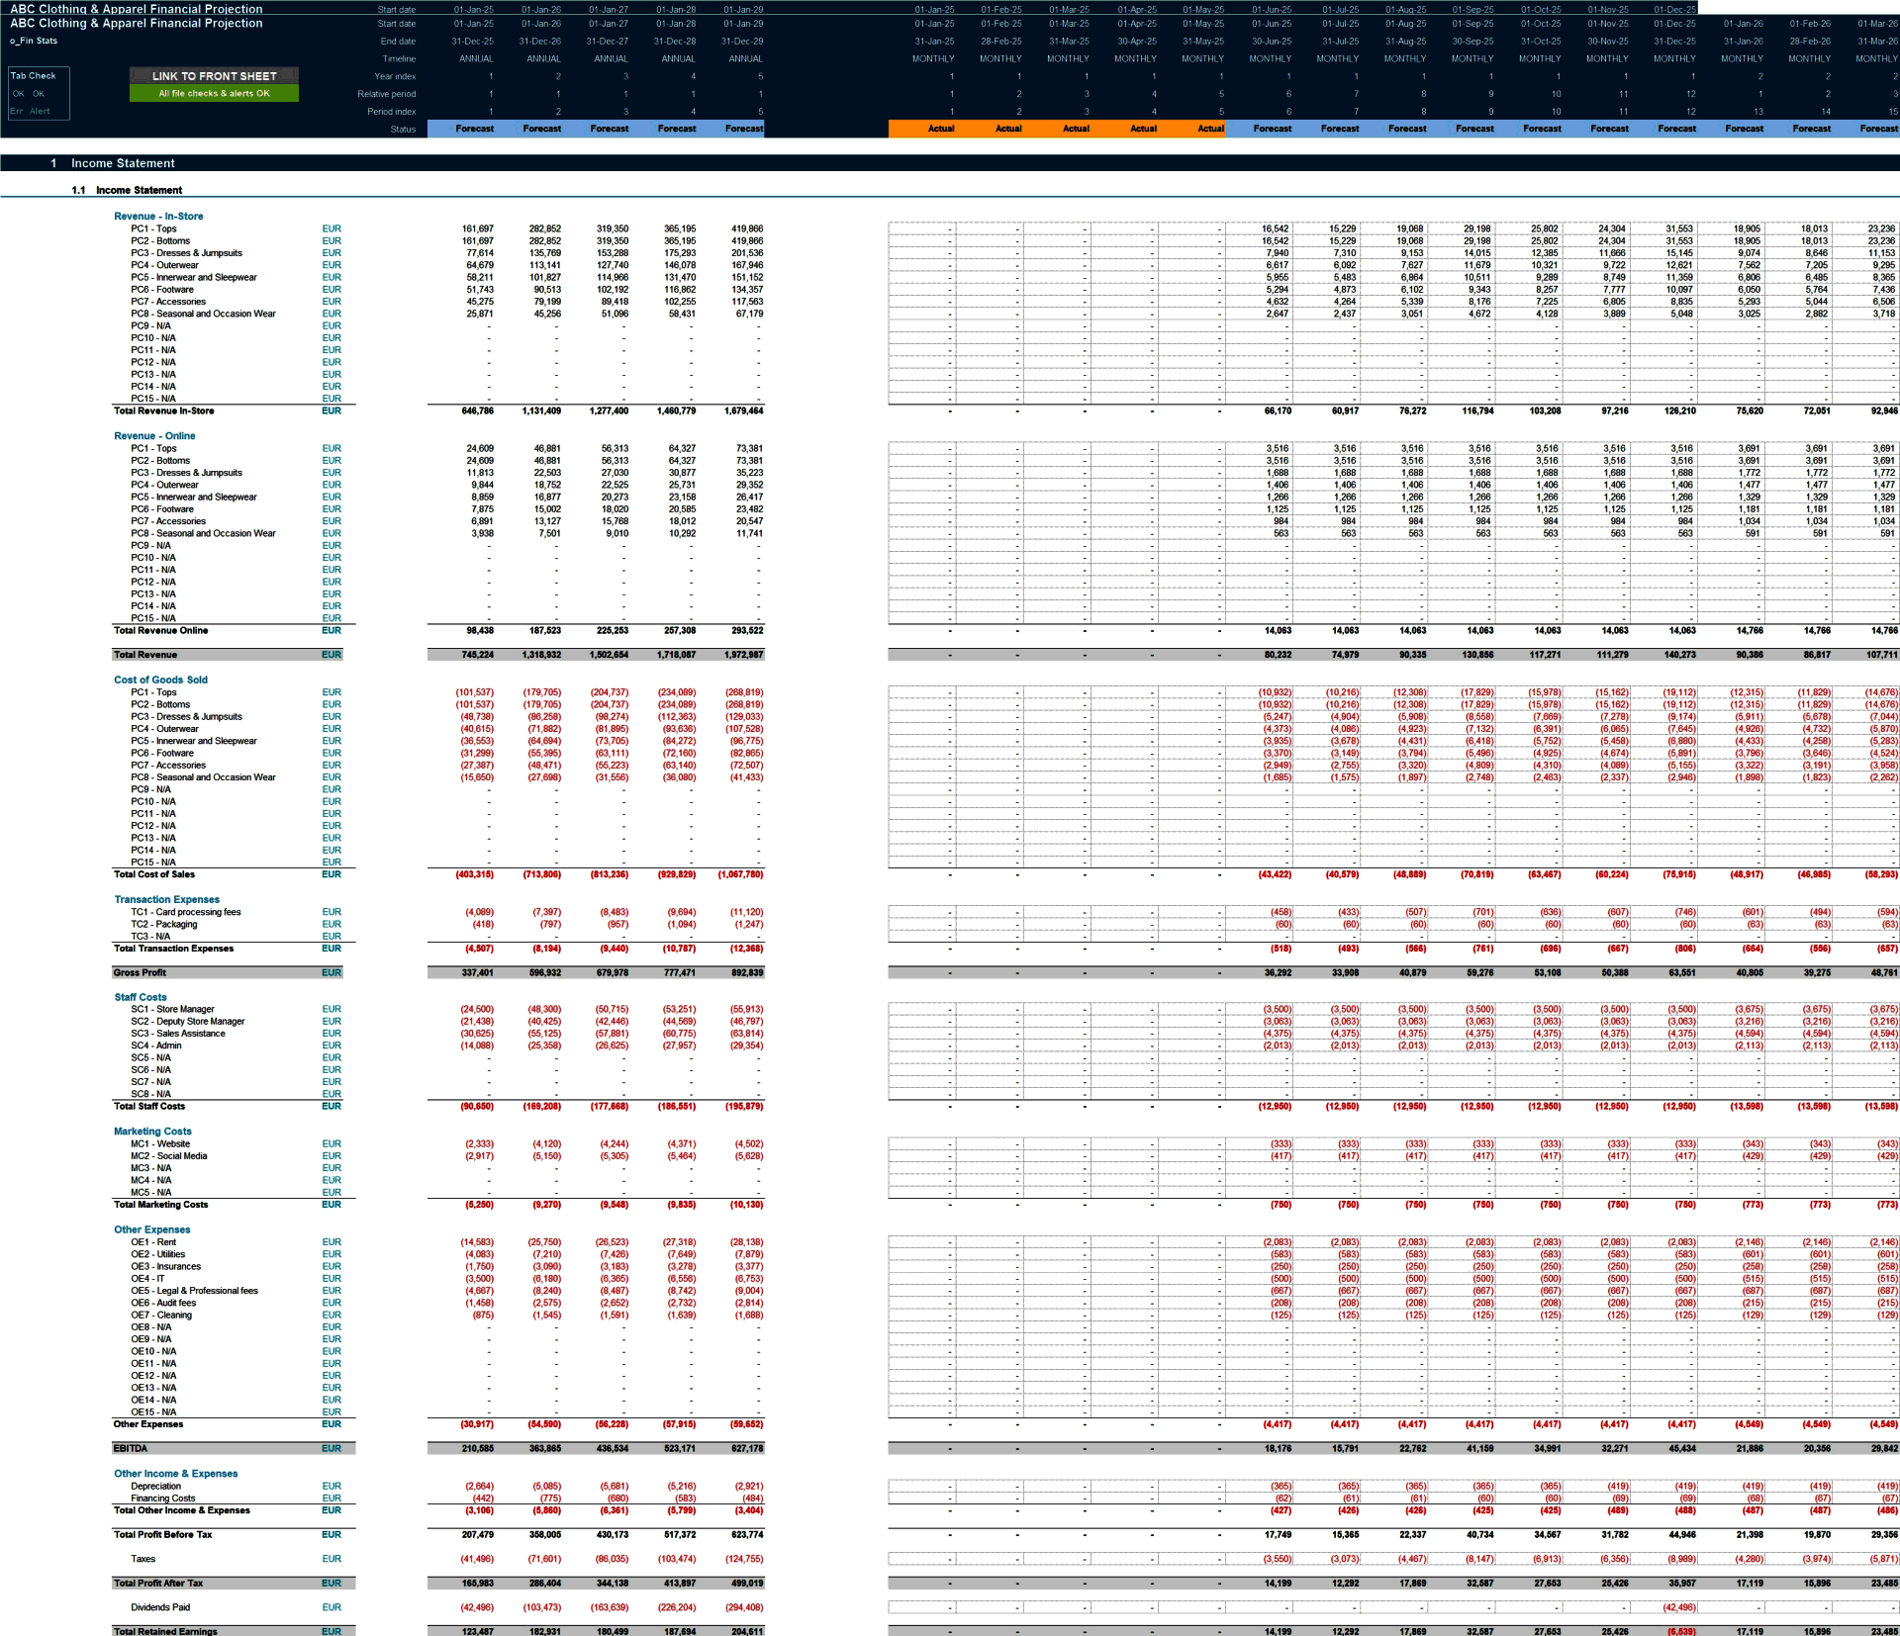Click SC4 - Admin row label
Screen dimensions: 1900x1636
pos(156,1045)
